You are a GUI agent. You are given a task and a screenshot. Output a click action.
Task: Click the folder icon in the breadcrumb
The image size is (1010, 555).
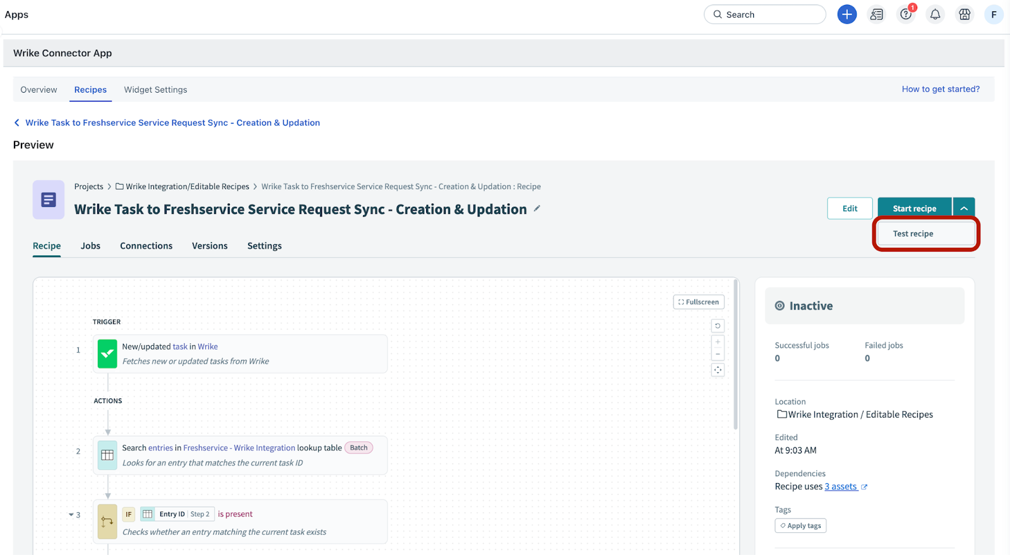pyautogui.click(x=119, y=187)
